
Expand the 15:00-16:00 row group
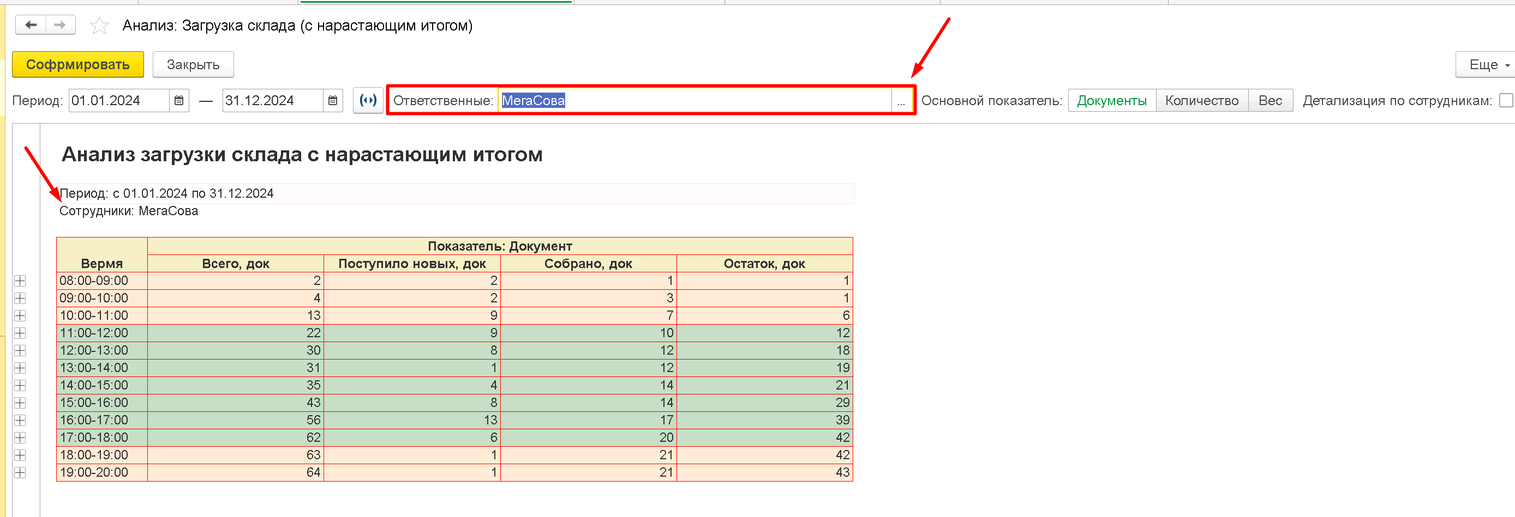[x=20, y=403]
